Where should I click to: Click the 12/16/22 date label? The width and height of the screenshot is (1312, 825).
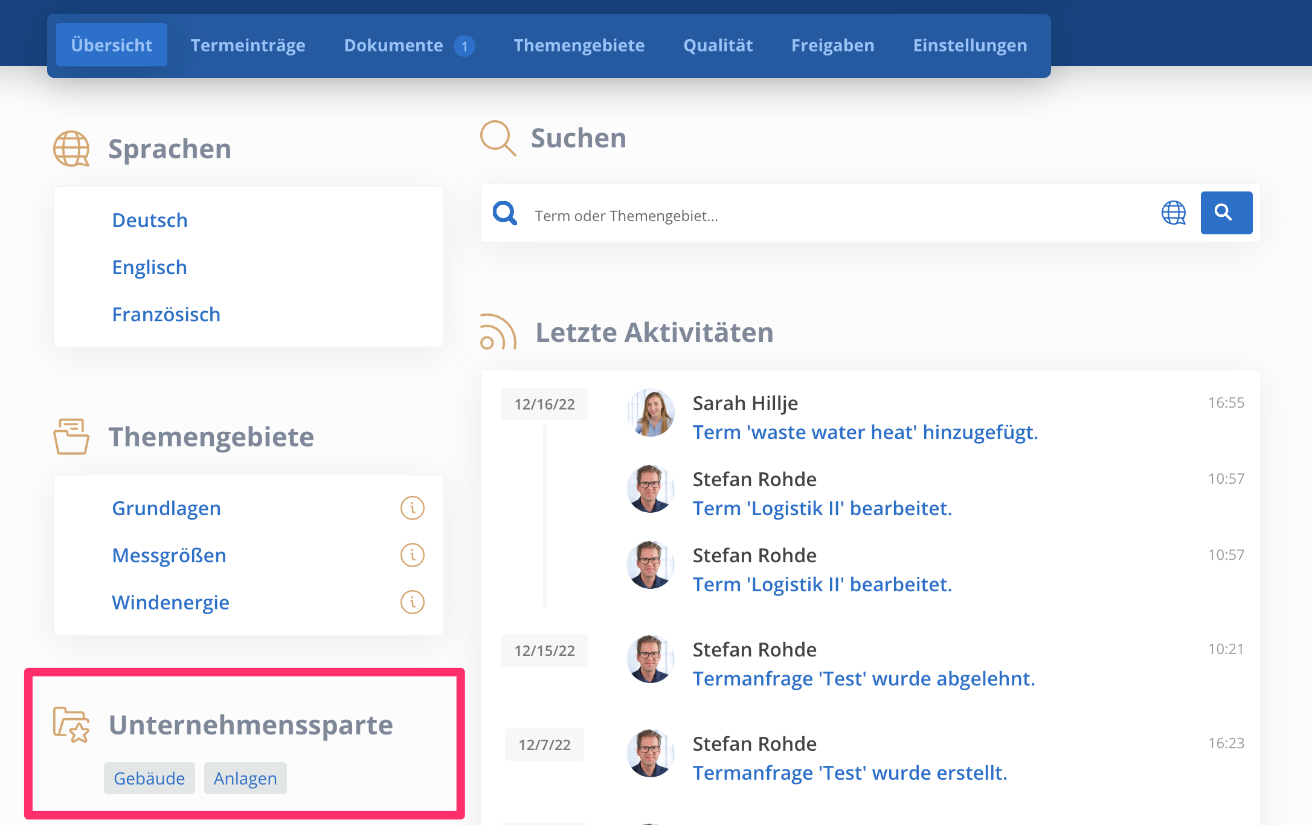click(x=544, y=404)
